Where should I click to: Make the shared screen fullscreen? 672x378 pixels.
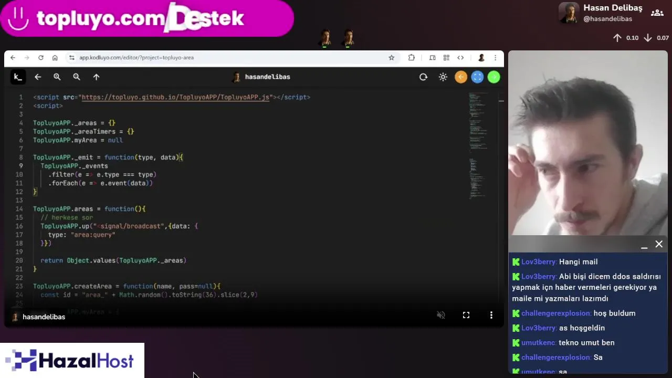466,315
